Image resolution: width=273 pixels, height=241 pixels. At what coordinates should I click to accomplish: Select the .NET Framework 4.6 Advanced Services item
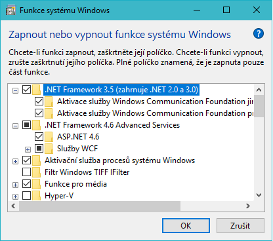point(112,125)
